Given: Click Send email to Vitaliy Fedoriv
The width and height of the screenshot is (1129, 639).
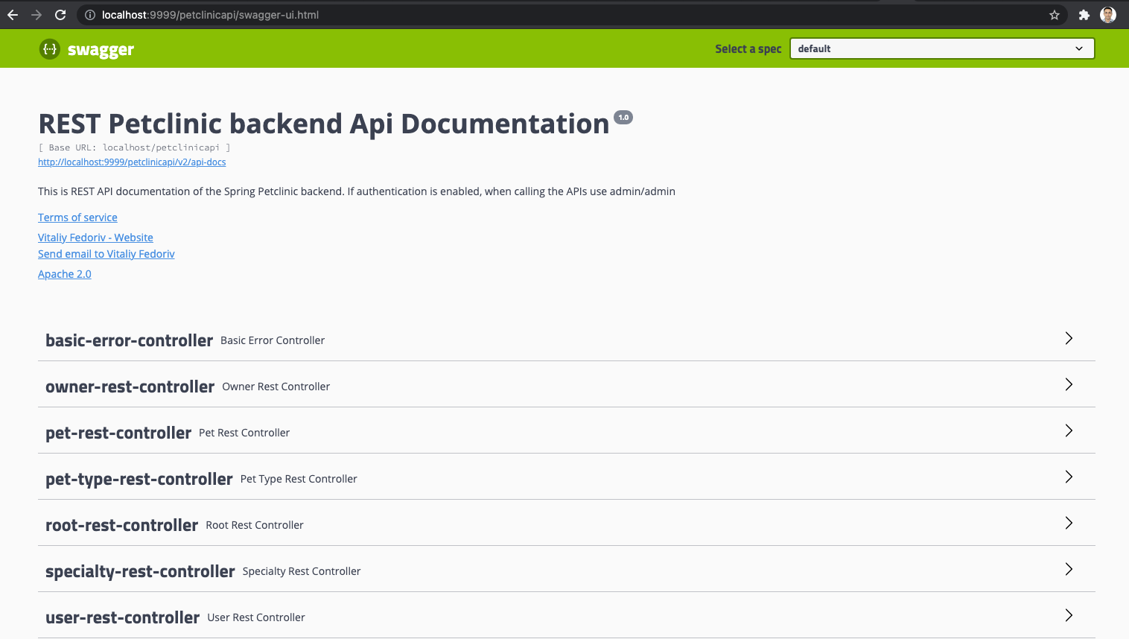Looking at the screenshot, I should tap(106, 254).
